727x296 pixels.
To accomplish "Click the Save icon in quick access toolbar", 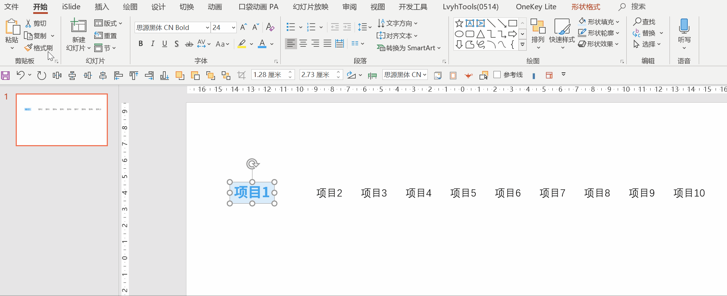I will click(5, 75).
